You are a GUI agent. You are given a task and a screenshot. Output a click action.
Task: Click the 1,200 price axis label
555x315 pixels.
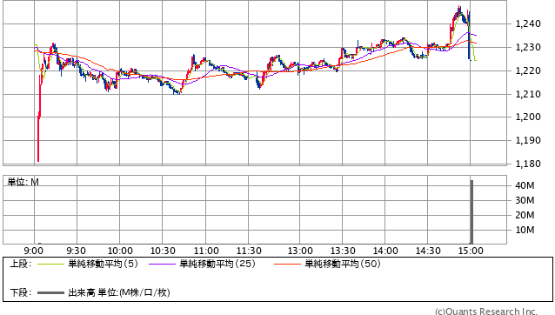[528, 117]
